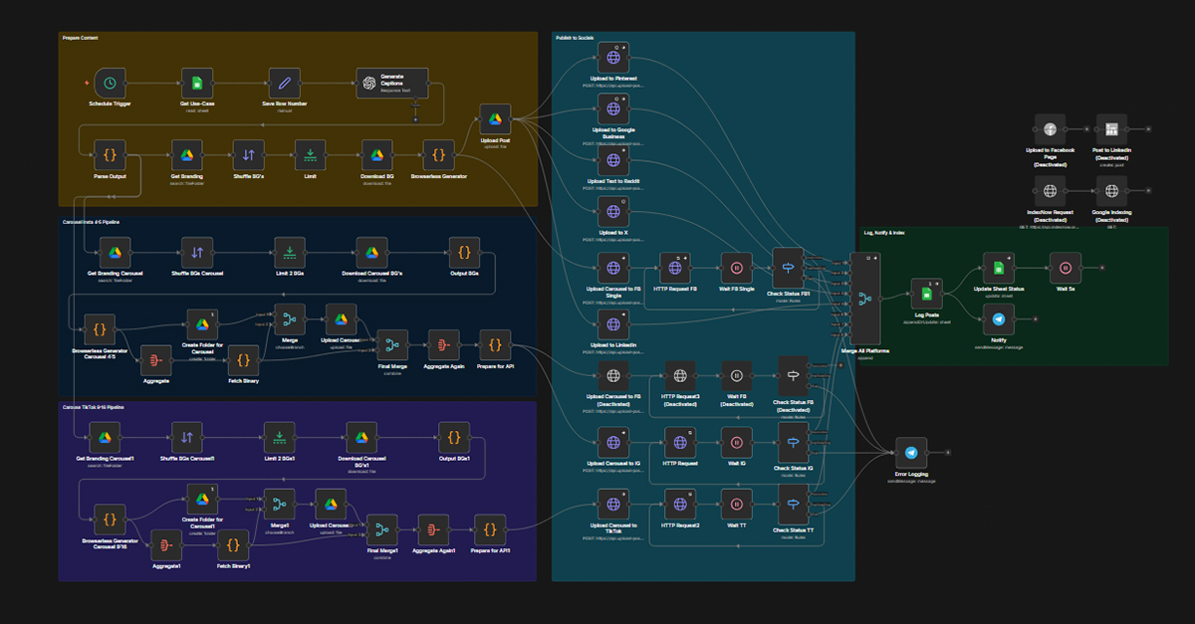
Task: Open the Final Merge node
Action: coord(392,344)
